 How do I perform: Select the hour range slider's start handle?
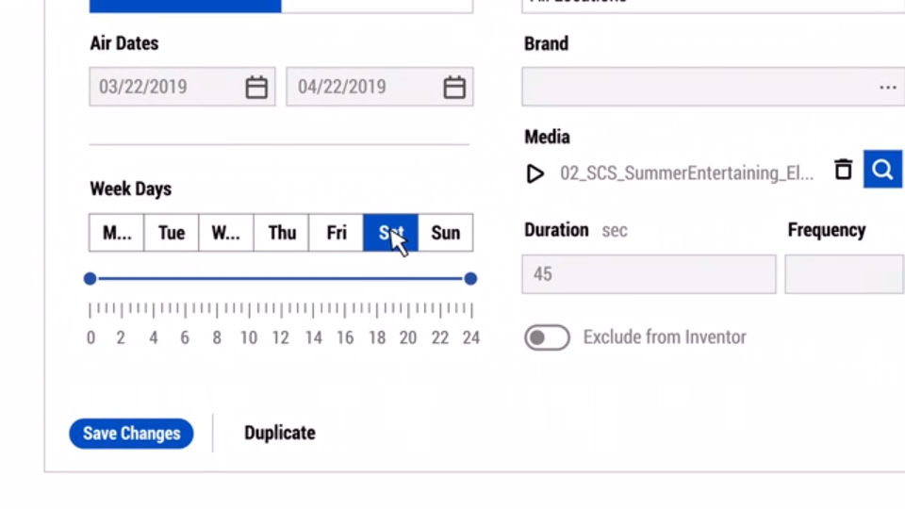coord(90,279)
